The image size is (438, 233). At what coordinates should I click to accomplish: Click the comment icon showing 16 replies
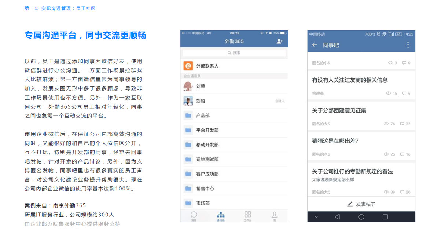[x=402, y=154]
